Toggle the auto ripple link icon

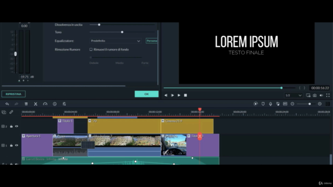click(x=11, y=112)
